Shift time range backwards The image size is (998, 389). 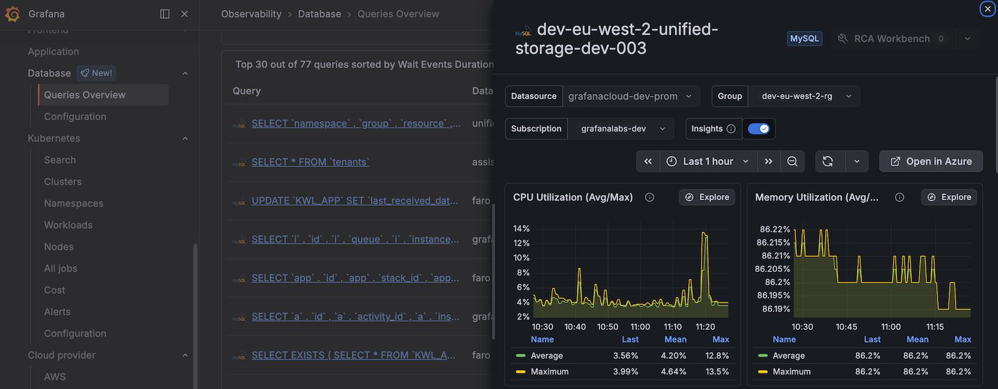coord(648,161)
